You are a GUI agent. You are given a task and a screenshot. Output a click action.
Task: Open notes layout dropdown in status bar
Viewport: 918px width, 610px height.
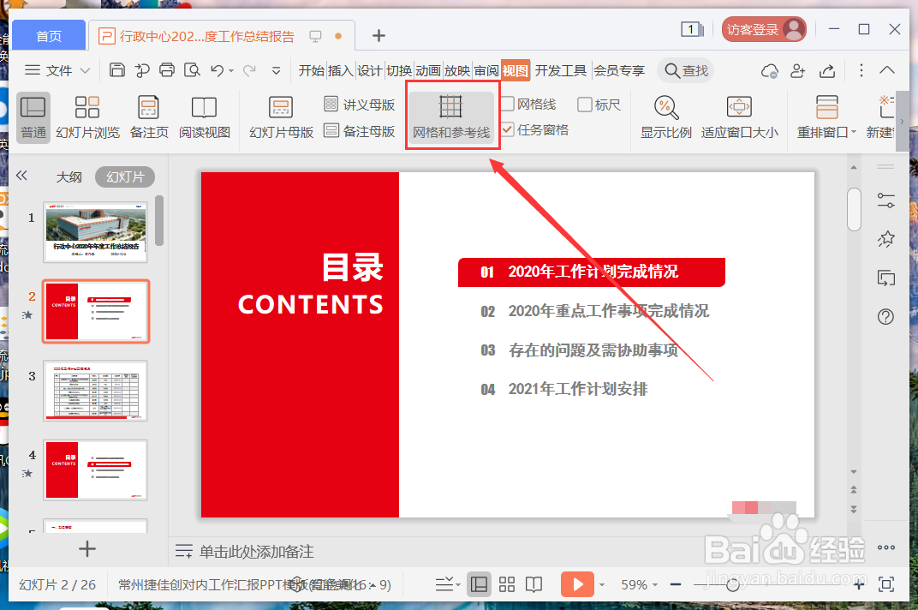tap(448, 584)
